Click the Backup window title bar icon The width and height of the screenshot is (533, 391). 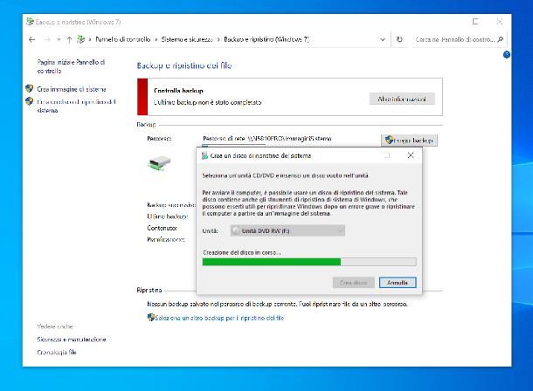coord(31,21)
